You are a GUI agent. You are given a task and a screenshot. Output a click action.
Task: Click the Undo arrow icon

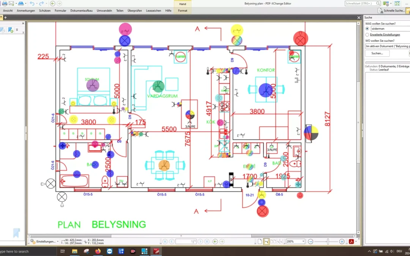tap(32, 3)
